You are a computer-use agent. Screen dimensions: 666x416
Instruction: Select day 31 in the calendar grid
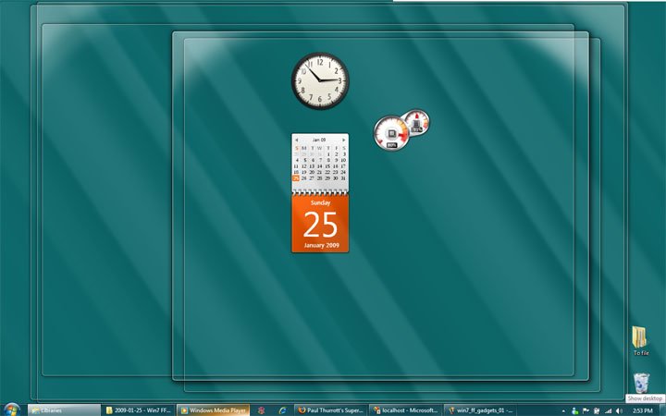(x=343, y=178)
